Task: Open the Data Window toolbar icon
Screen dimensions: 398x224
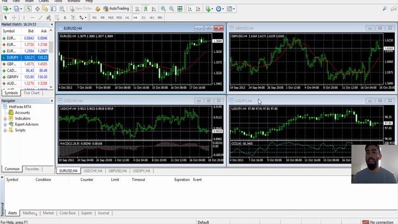Action: (x=37, y=9)
